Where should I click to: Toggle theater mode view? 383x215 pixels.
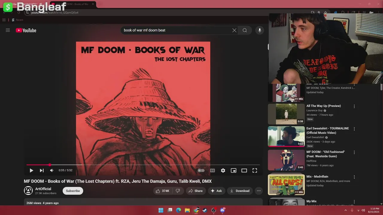244,171
